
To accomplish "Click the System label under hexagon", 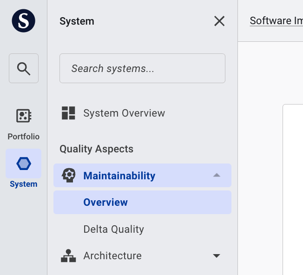I will (24, 184).
